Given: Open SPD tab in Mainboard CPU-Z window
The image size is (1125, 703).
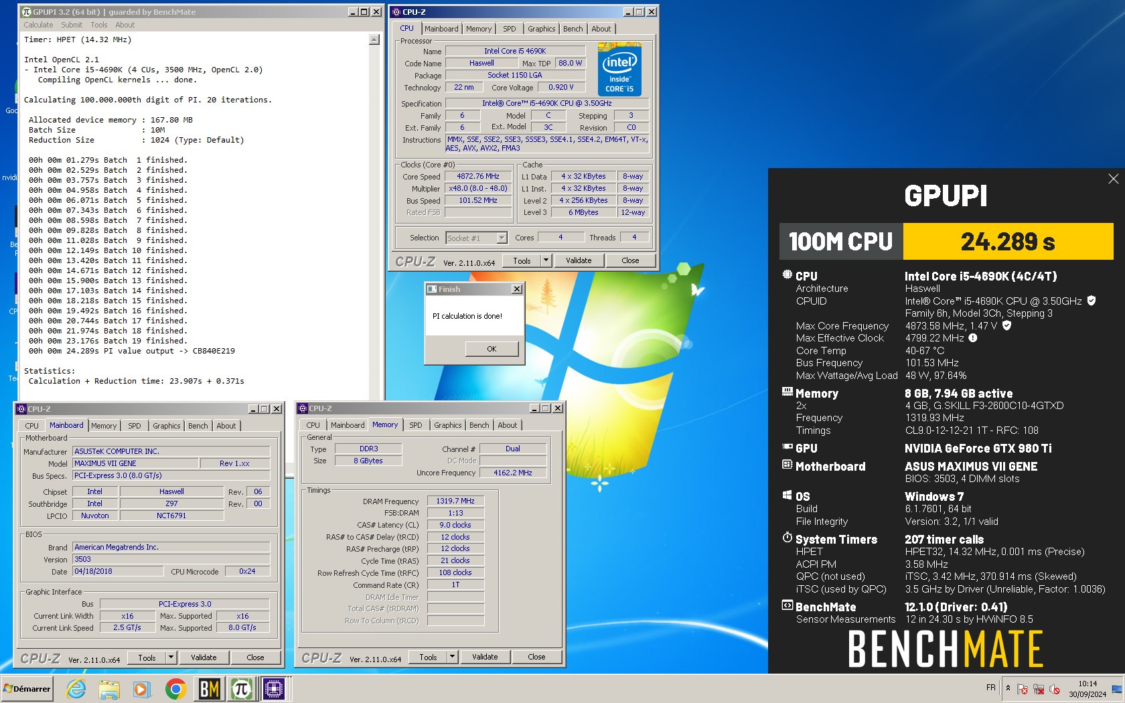Looking at the screenshot, I should coord(135,426).
